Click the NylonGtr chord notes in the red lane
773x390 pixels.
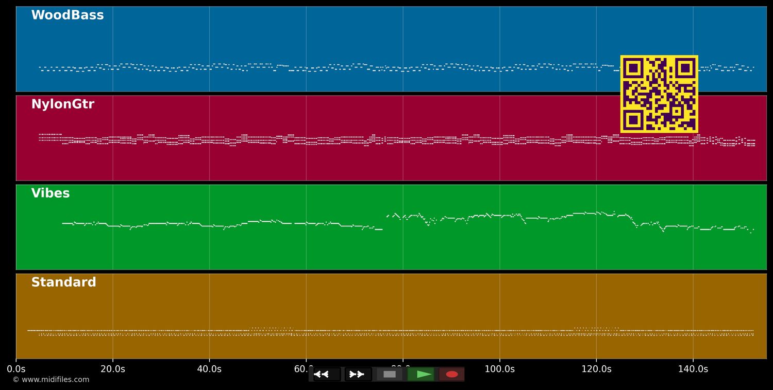(309, 140)
